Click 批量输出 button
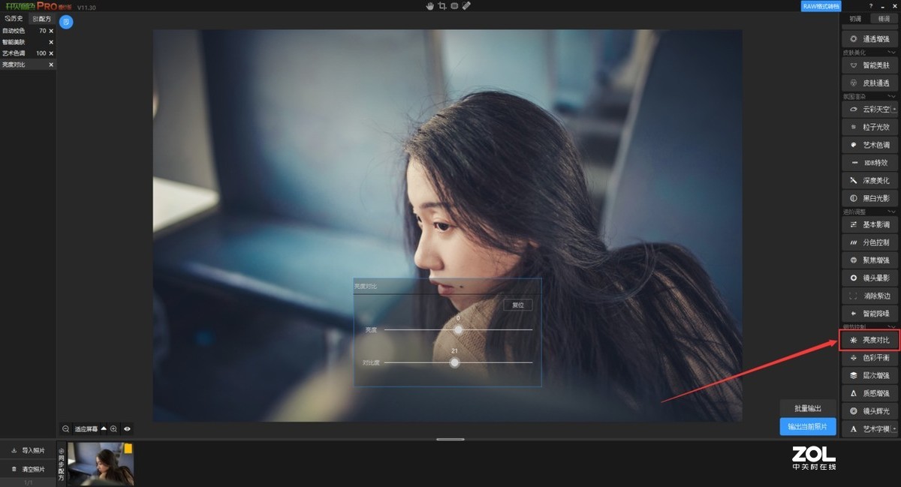The image size is (901, 487). [x=808, y=408]
